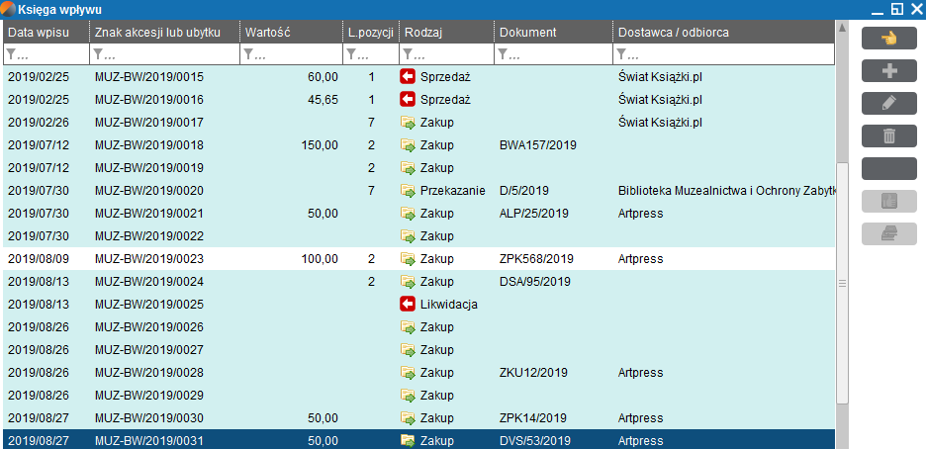The height and width of the screenshot is (449, 926).
Task: Focus the Dokument filter field
Action: 553,54
